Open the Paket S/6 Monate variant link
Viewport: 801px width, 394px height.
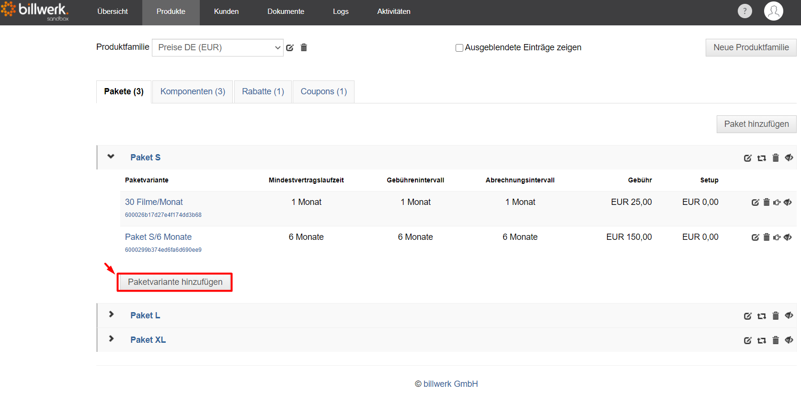tap(158, 237)
